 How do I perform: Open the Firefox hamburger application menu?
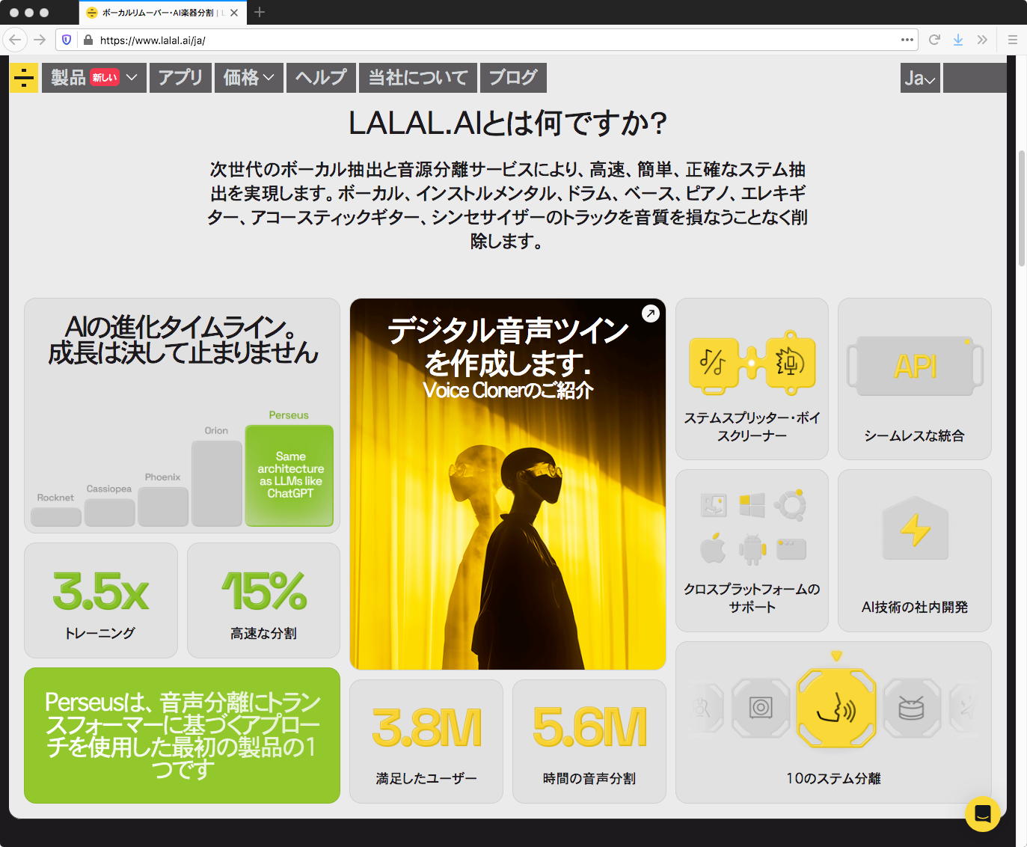(1012, 40)
